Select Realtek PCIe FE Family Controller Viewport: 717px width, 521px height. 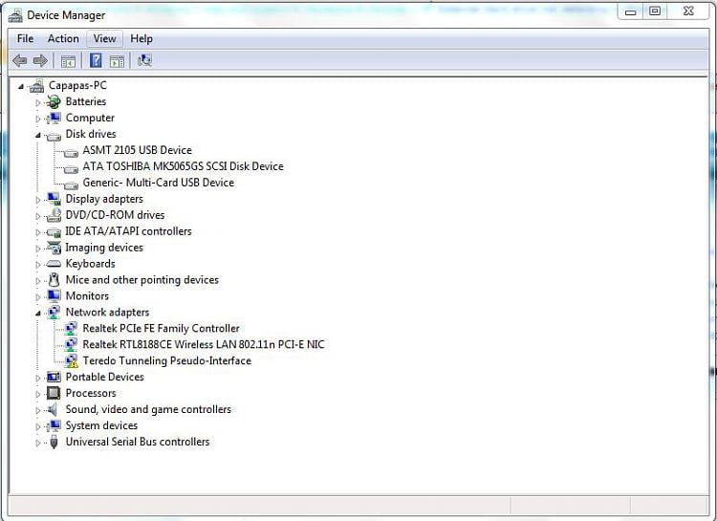pyautogui.click(x=161, y=329)
